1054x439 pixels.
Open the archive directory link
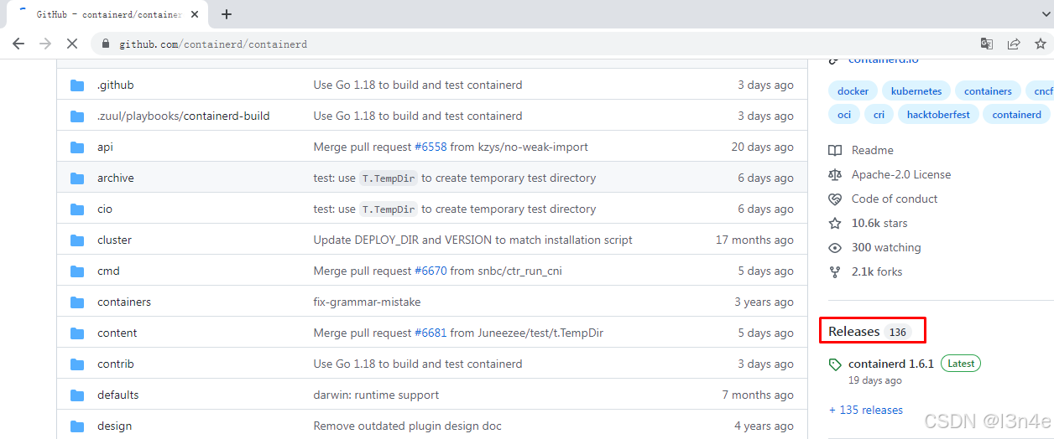[116, 178]
